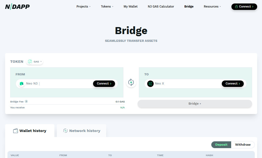The width and height of the screenshot is (262, 158).
Task: Click the TO column header in table
Action: click(110, 155)
